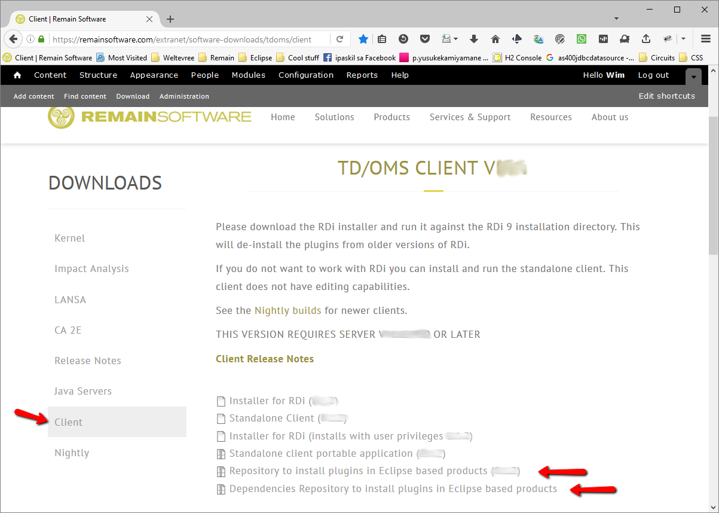Viewport: 719px width, 513px height.
Task: Click the bookmark star icon
Action: point(363,39)
